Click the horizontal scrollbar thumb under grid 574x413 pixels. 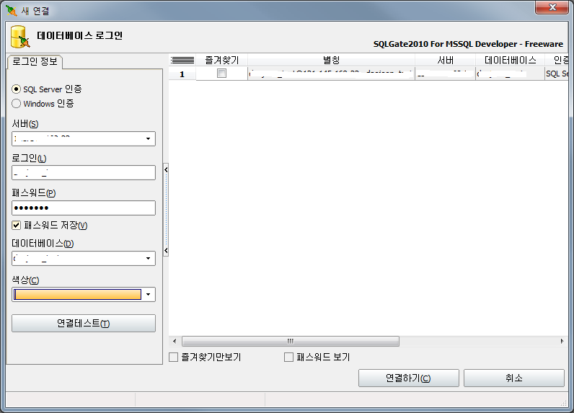coord(291,342)
